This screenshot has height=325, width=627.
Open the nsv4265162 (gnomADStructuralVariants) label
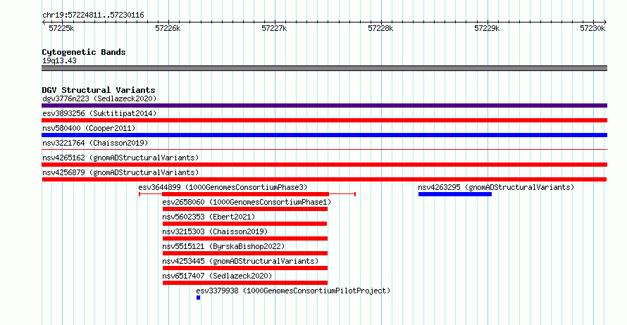click(120, 158)
